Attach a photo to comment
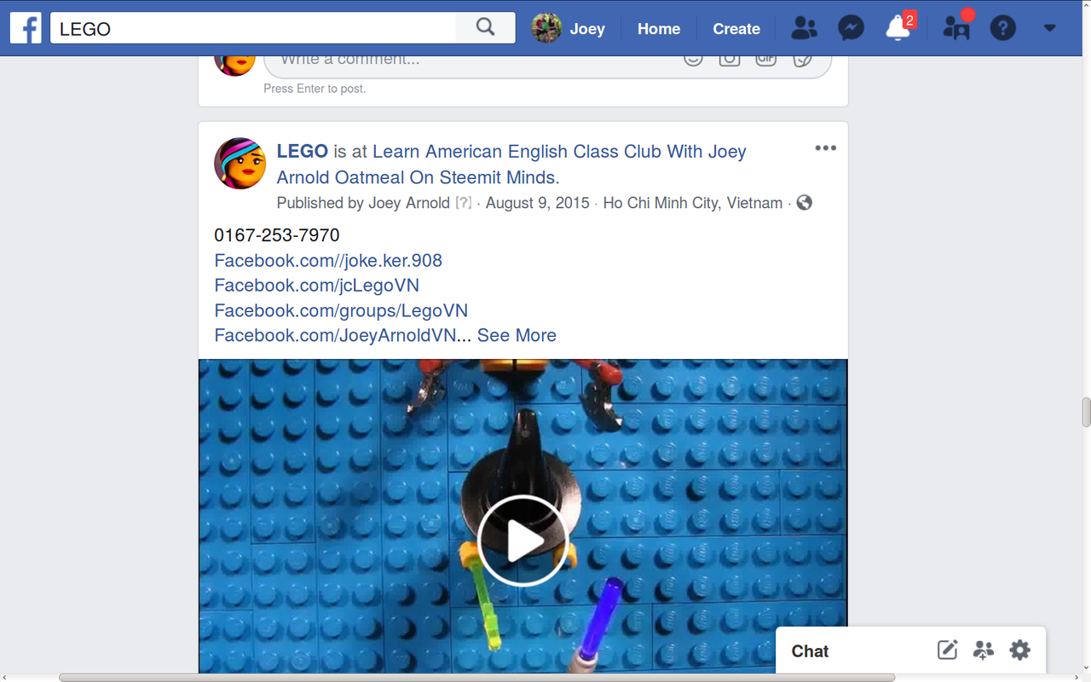 pyautogui.click(x=730, y=60)
